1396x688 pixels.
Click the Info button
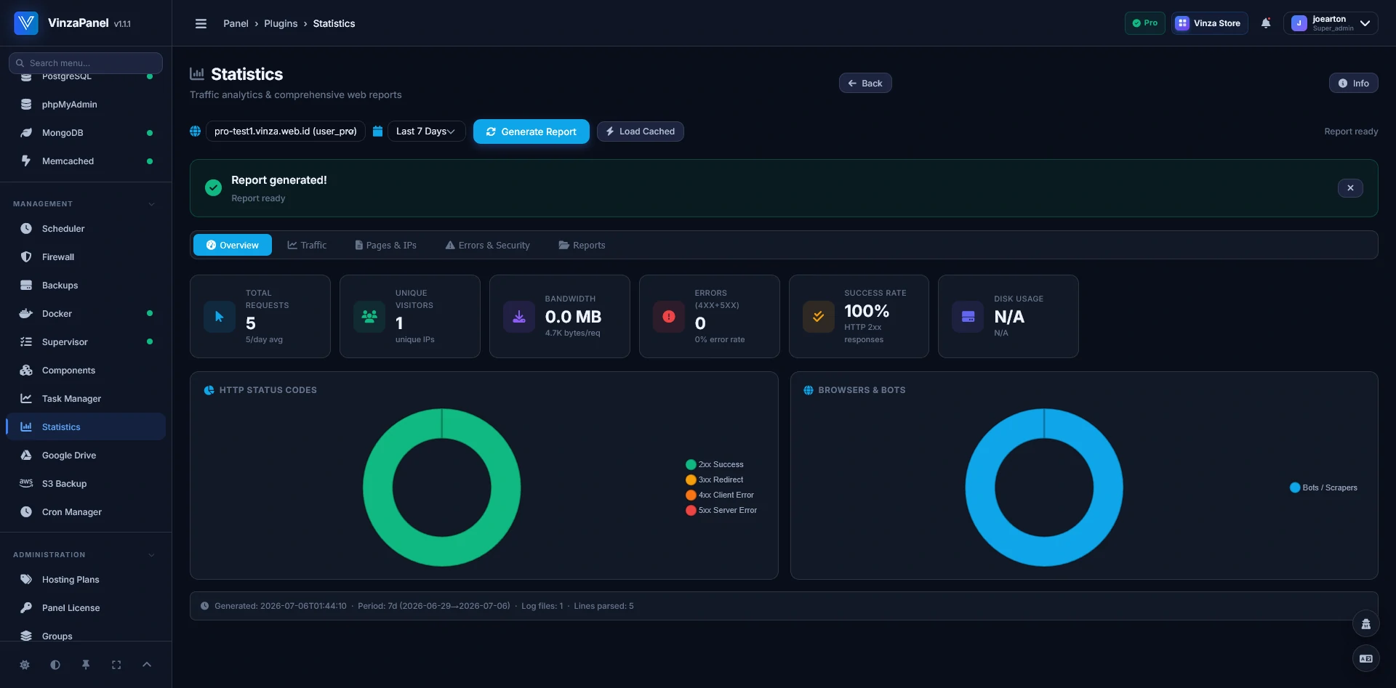click(x=1354, y=84)
